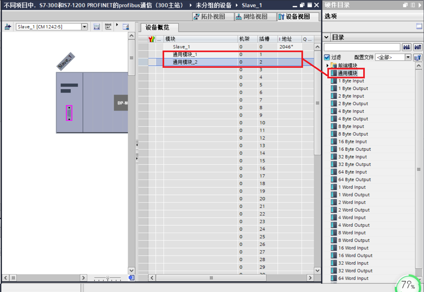The height and width of the screenshot is (292, 424).
Task: Click the 硬件目录 panel collapse arrow
Action: 420,5
